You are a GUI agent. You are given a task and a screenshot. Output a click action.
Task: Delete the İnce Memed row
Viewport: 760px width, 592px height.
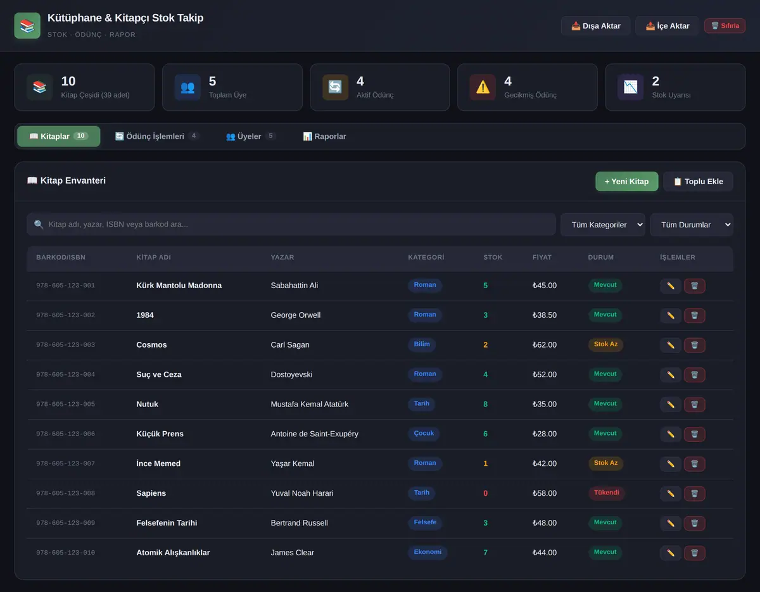[x=694, y=464]
